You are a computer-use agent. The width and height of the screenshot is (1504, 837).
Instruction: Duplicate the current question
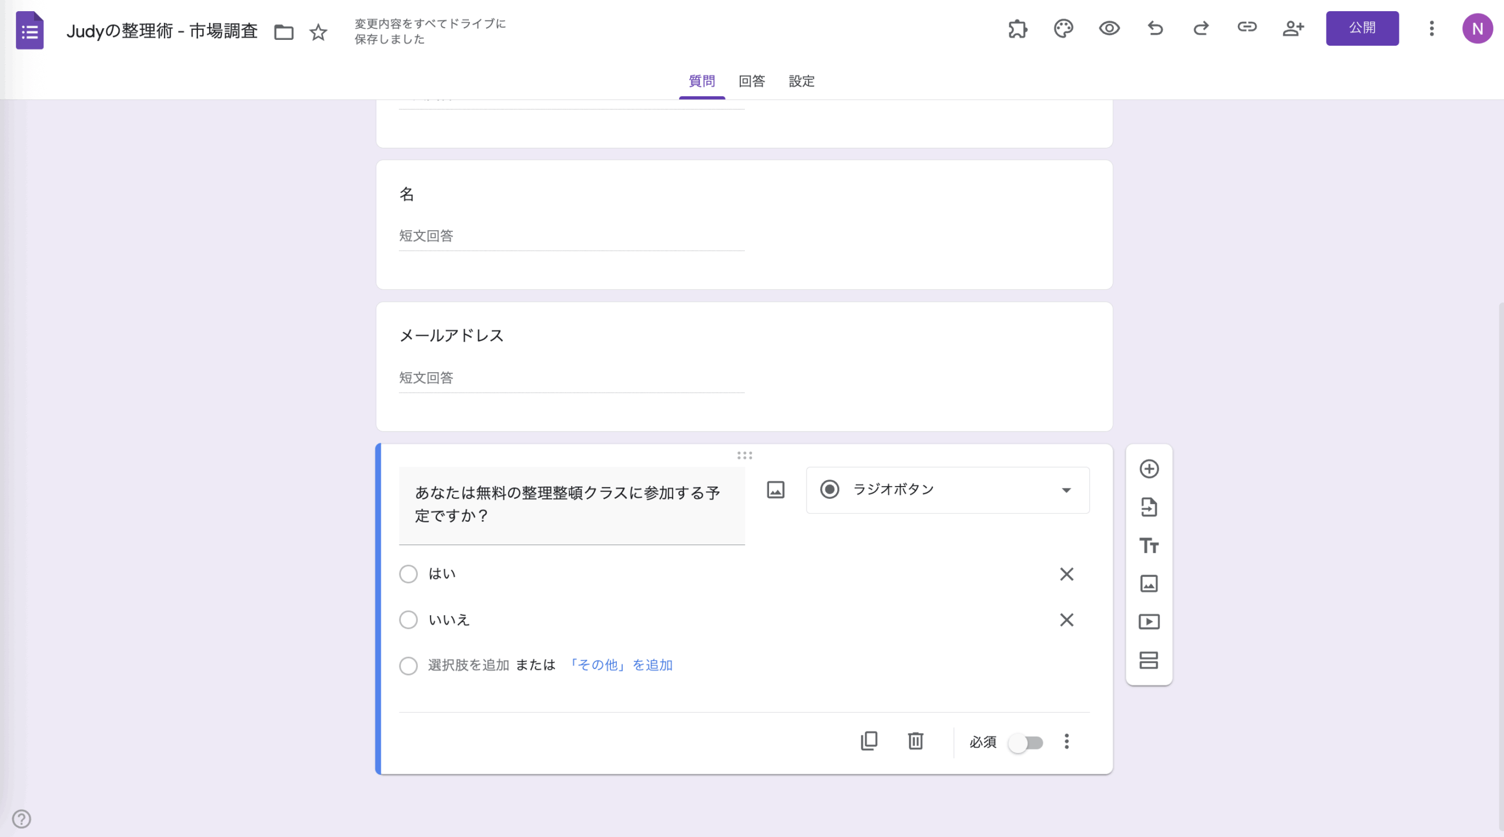point(869,741)
